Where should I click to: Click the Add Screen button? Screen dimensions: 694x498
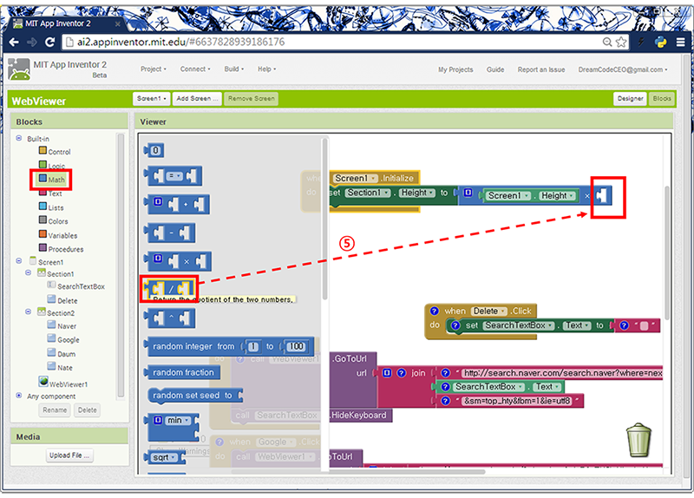(x=197, y=98)
